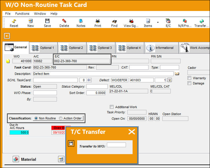Click the orange back arrow button
Screen dimensions: 210x168
click(x=7, y=36)
